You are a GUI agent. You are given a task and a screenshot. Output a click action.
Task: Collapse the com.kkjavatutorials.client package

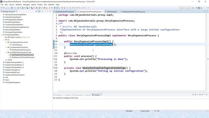[x=6, y=42]
